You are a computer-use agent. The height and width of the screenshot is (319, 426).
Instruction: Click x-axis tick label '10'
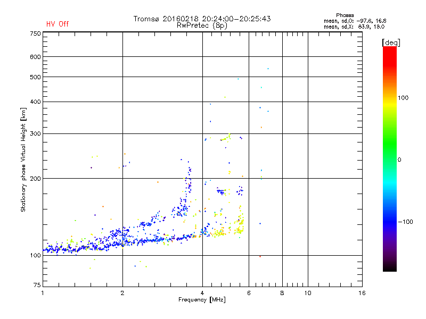click(x=308, y=293)
